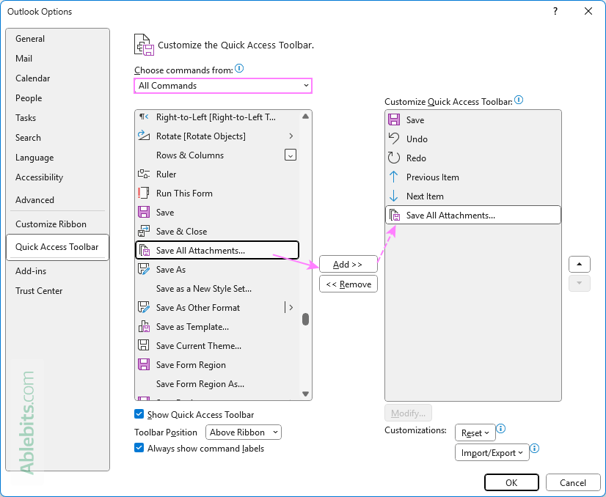Click the Undo icon in toolbar list
606x497 pixels.
point(394,139)
